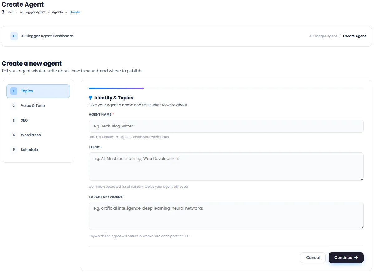Image resolution: width=379 pixels, height=273 pixels.
Task: Click the Topics textarea resize handle
Action: pos(362,179)
